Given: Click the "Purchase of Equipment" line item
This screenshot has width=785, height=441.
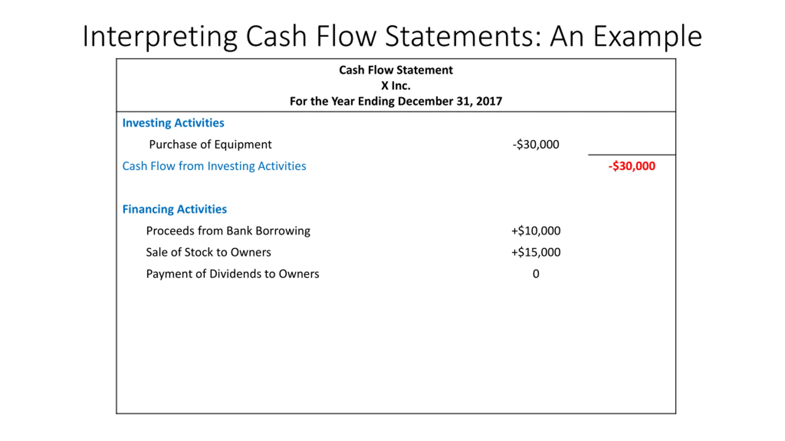Looking at the screenshot, I should (x=210, y=144).
